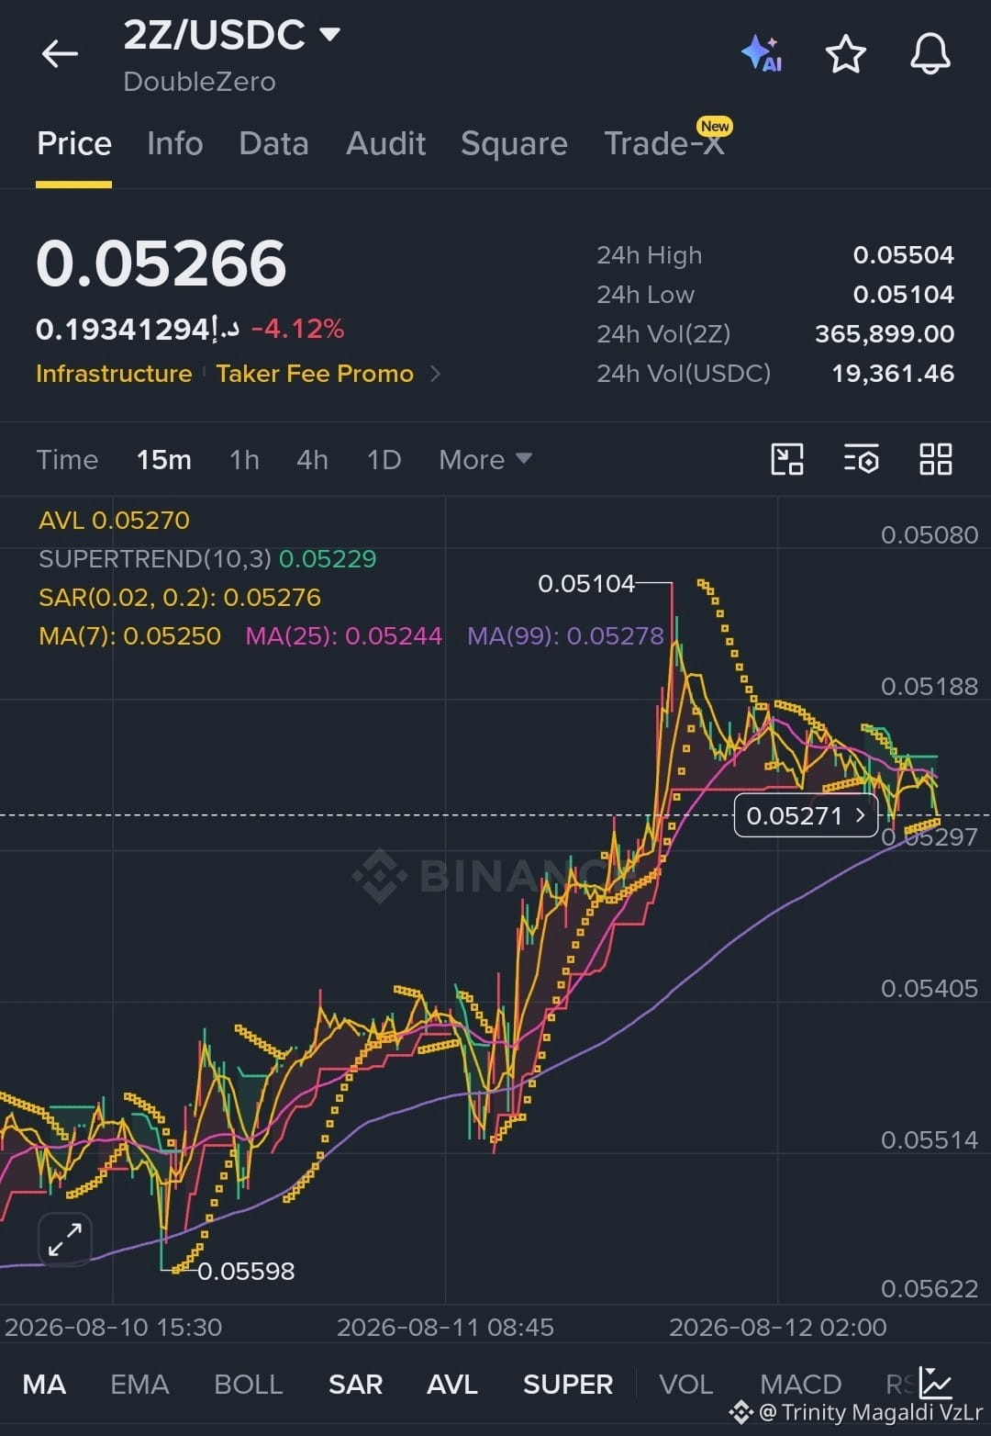This screenshot has height=1436, width=991.
Task: Toggle the VOL indicator
Action: (x=685, y=1384)
